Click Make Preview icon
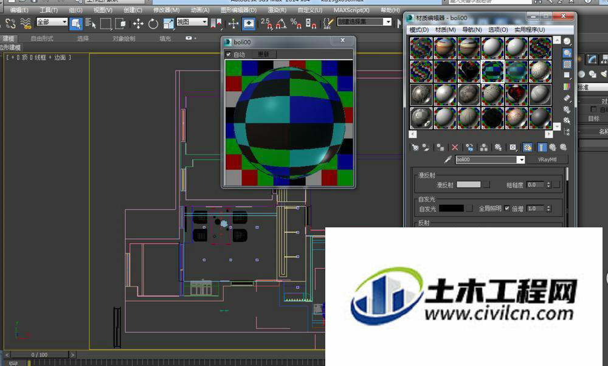 (567, 98)
